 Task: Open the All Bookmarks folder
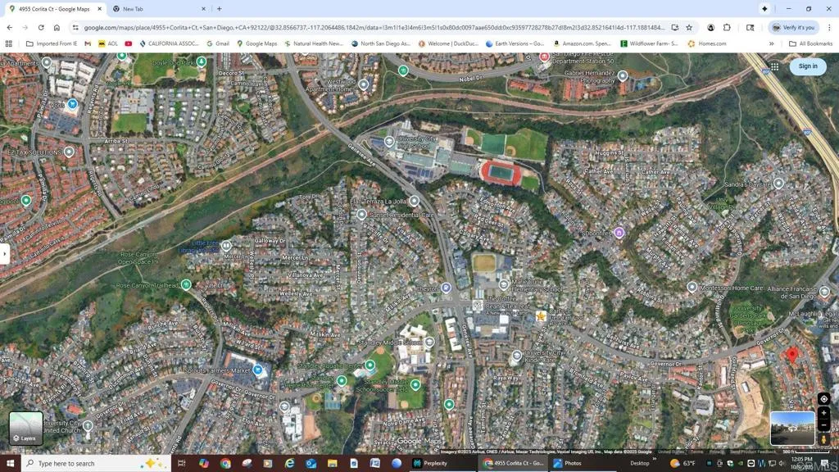[x=810, y=43]
